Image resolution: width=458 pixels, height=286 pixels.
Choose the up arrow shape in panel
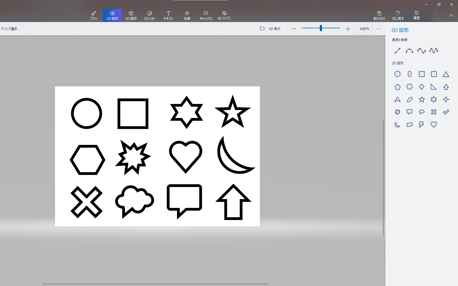click(x=446, y=87)
